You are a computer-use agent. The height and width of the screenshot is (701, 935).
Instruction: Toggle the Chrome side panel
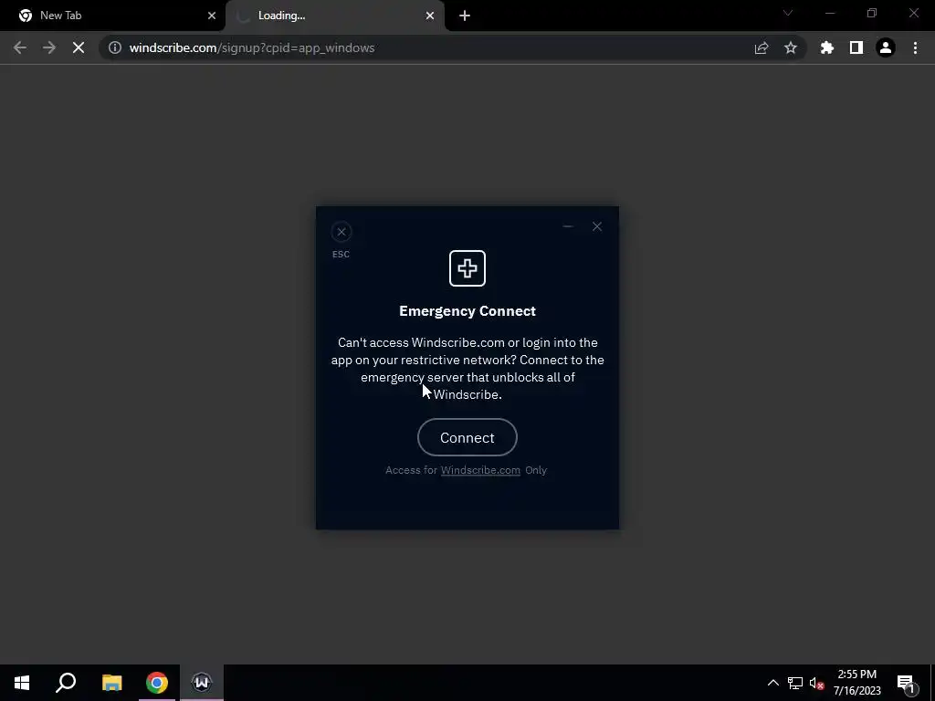[x=856, y=47]
